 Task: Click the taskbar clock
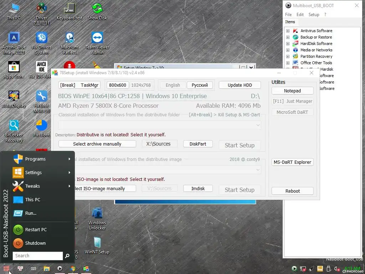(x=353, y=269)
